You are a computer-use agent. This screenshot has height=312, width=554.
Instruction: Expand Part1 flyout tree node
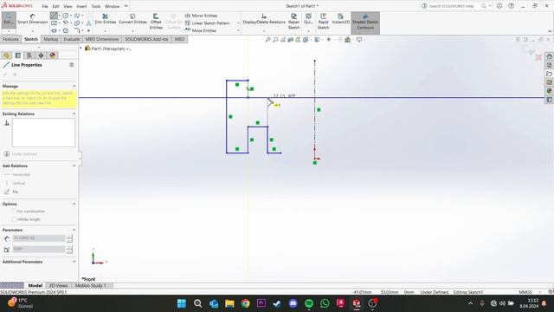(x=81, y=49)
